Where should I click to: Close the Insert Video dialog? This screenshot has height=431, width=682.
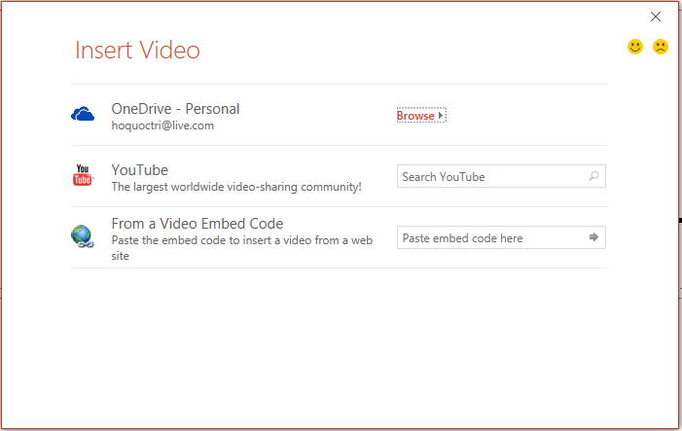coord(656,17)
